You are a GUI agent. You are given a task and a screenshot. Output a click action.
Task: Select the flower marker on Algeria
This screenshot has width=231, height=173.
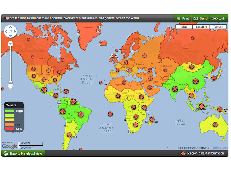click(124, 83)
